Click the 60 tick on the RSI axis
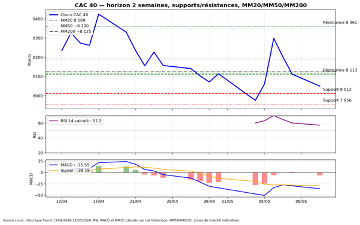Image resolution: width=360 pixels, height=225 pixels. (x=41, y=123)
